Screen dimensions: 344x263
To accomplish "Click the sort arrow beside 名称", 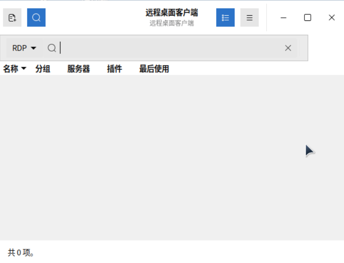I will coord(23,69).
